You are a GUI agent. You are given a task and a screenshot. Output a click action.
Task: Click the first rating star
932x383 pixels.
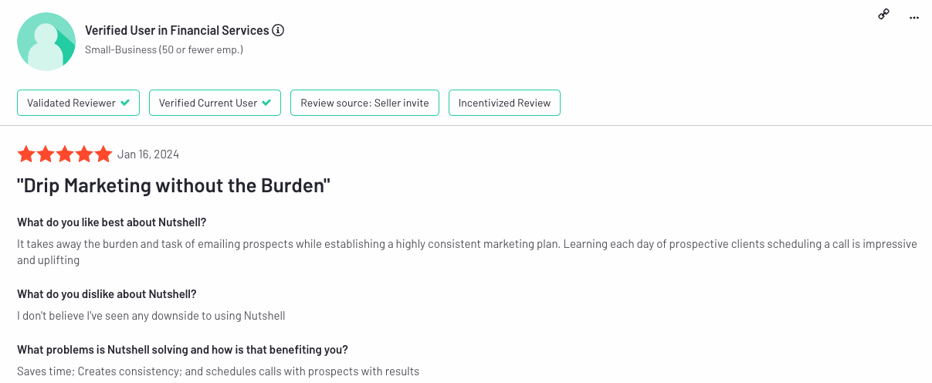pyautogui.click(x=26, y=154)
